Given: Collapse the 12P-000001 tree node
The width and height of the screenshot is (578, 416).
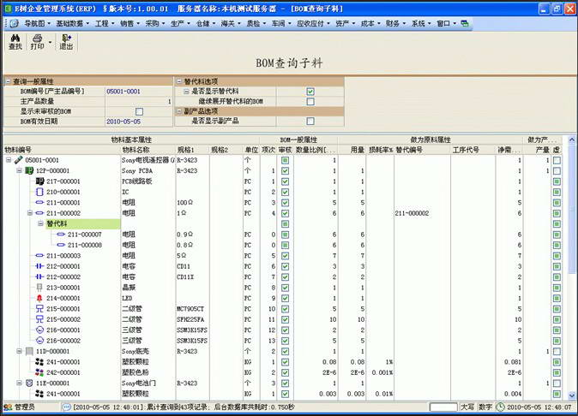Looking at the screenshot, I should 19,170.
